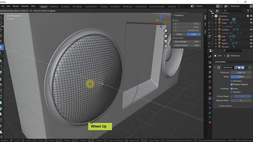Viewport: 253px width, 142px height.
Task: Click the blue Z axis on navigation gizmo
Action: tap(161, 16)
